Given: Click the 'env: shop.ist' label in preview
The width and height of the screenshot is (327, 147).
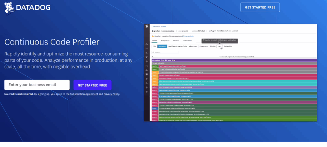Looking at the screenshot, I should click(183, 31).
